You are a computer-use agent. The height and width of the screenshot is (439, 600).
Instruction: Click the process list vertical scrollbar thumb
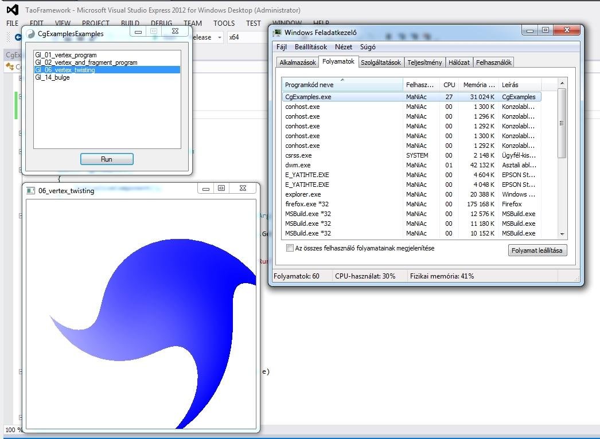(x=562, y=123)
